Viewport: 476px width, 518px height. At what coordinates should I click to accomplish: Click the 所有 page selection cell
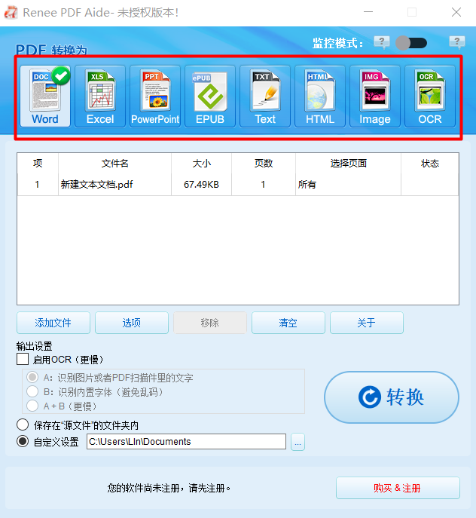click(x=348, y=184)
